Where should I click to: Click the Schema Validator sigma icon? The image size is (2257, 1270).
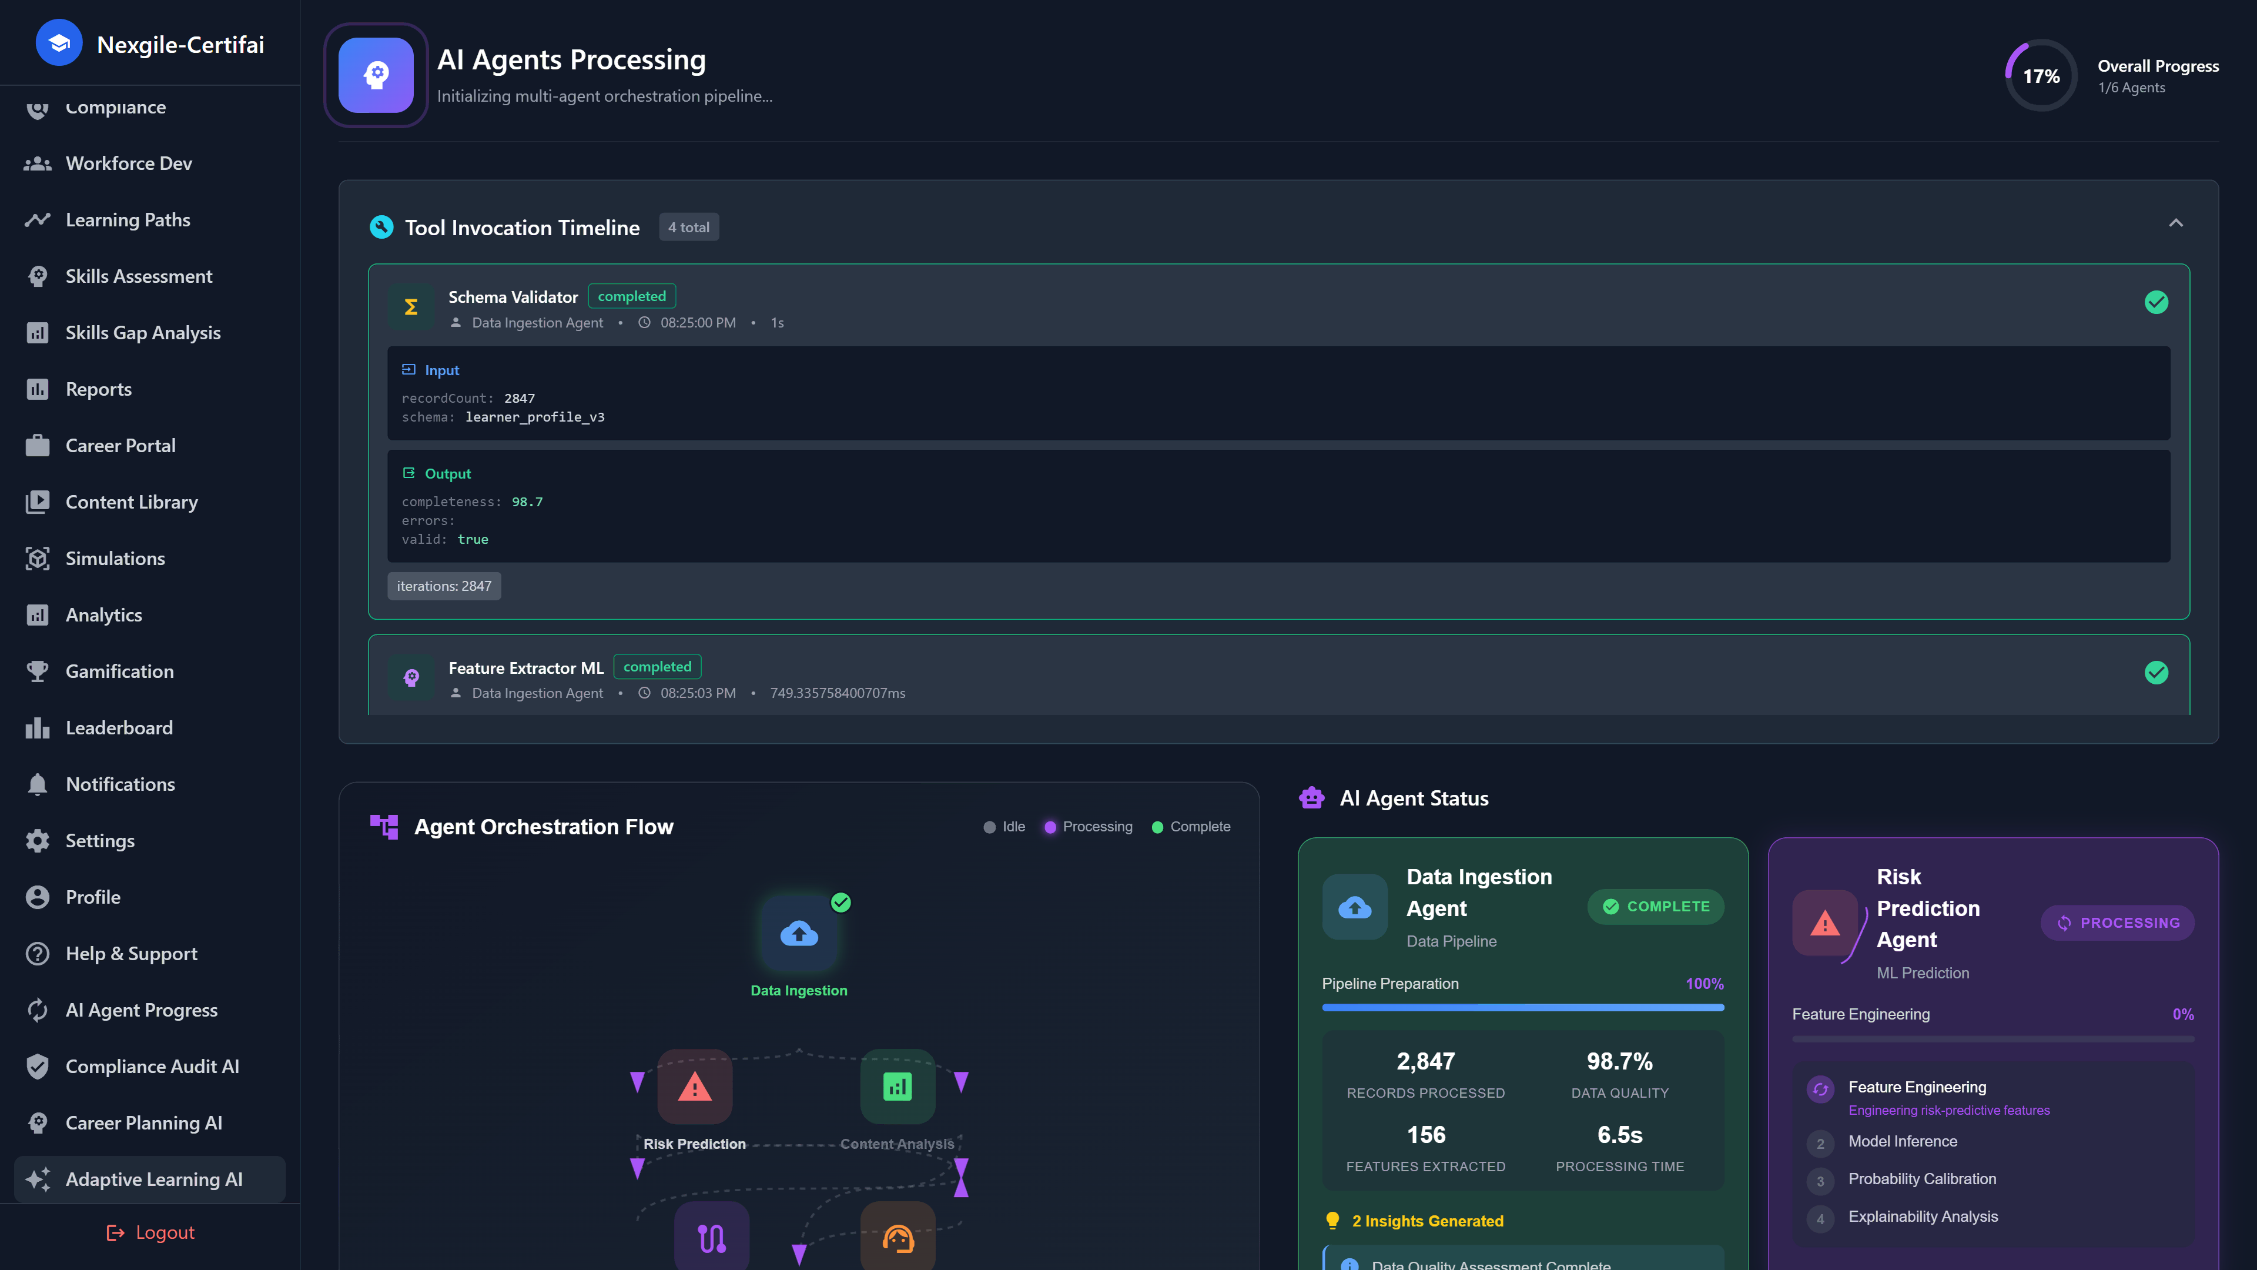pos(410,306)
